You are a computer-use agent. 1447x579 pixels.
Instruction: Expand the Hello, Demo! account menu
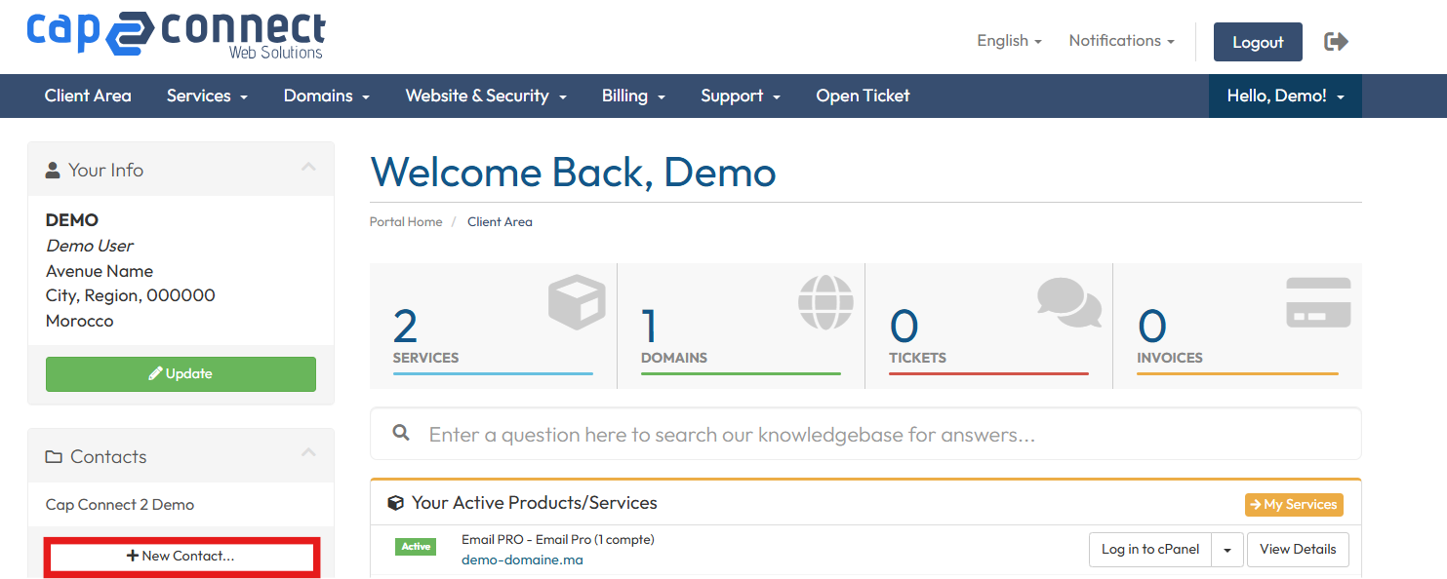coord(1285,96)
